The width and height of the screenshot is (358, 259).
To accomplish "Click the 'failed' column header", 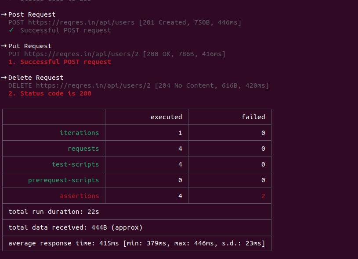I will coord(253,117).
